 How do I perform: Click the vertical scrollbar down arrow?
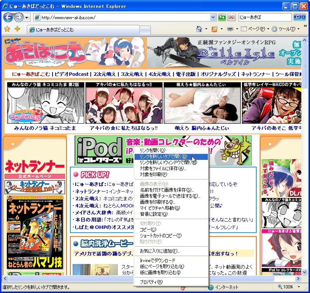coord(304,272)
